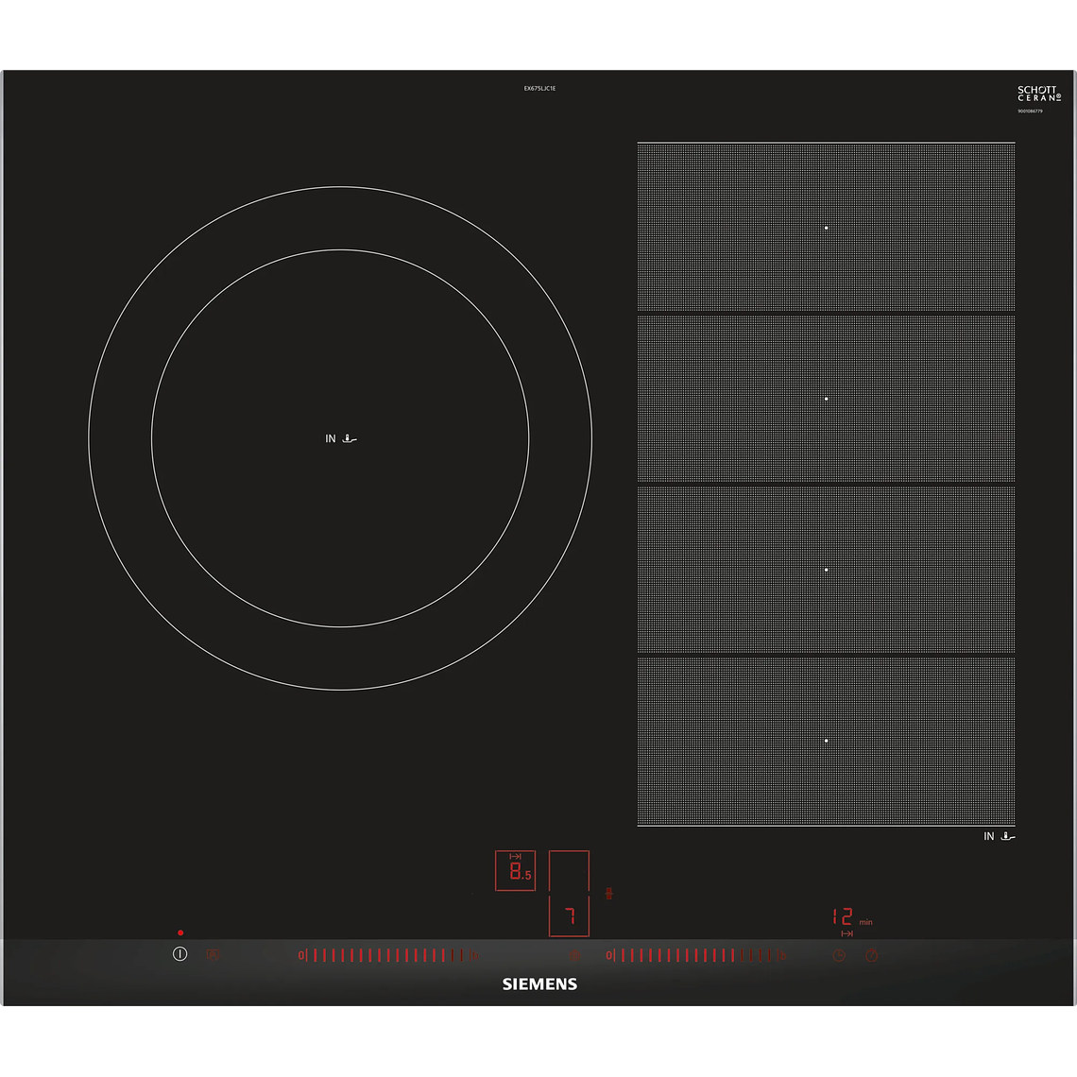Screen dimensions: 1077x1077
Task: Tap the 0 on the right power slider
Action: [x=609, y=955]
